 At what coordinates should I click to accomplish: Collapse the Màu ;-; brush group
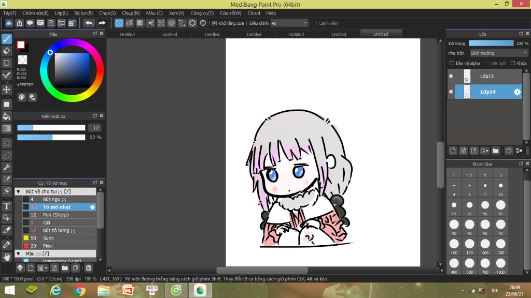(x=19, y=254)
